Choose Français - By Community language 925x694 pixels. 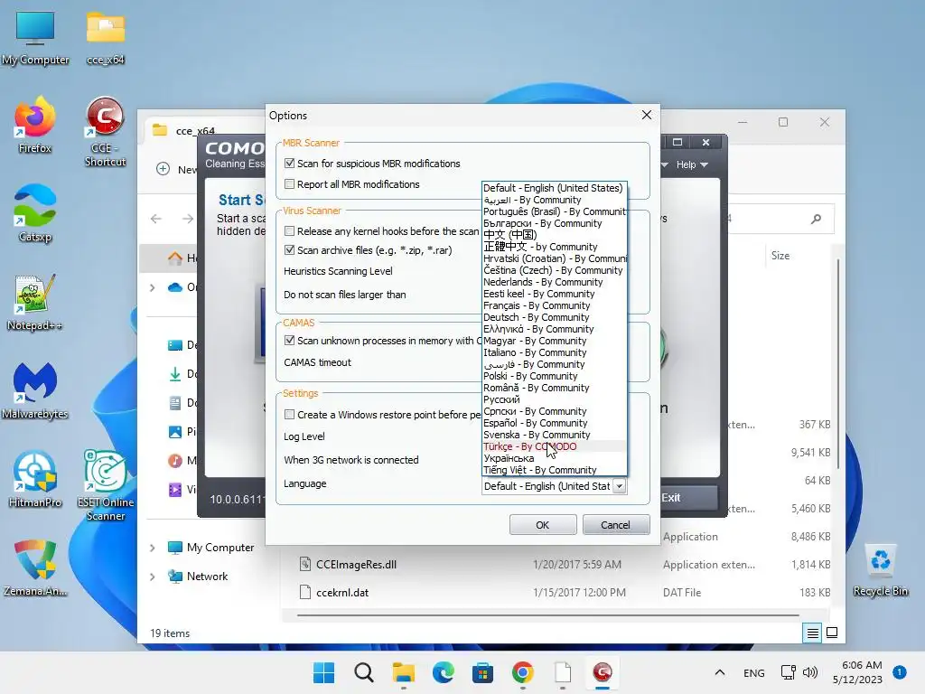tap(554, 305)
